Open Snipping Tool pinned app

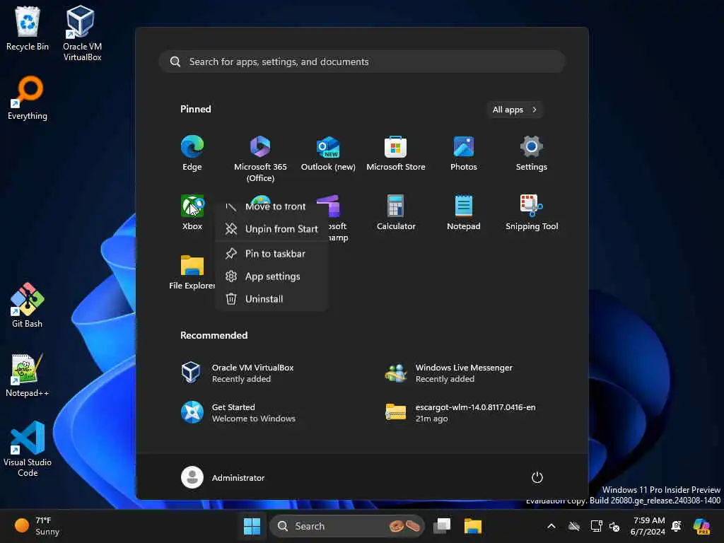click(x=532, y=212)
